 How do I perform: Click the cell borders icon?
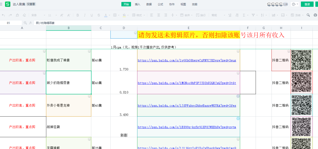coord(115,15)
